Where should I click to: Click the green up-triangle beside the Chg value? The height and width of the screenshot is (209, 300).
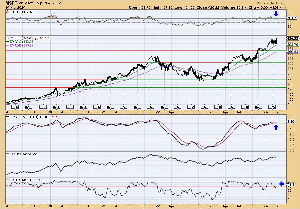click(285, 8)
